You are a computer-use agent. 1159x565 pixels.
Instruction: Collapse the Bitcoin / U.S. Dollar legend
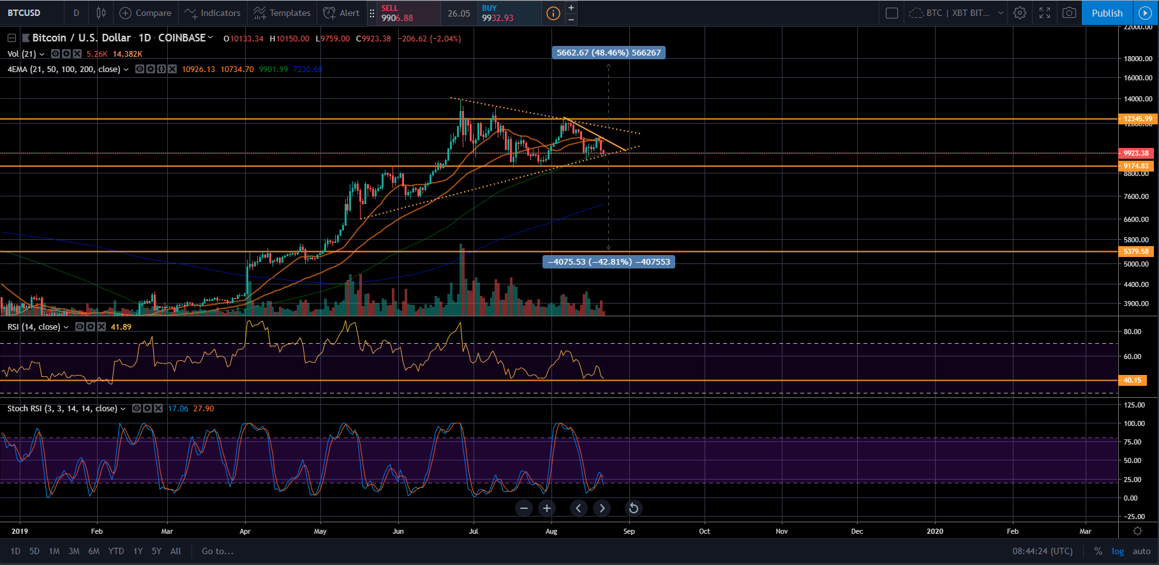coord(11,38)
